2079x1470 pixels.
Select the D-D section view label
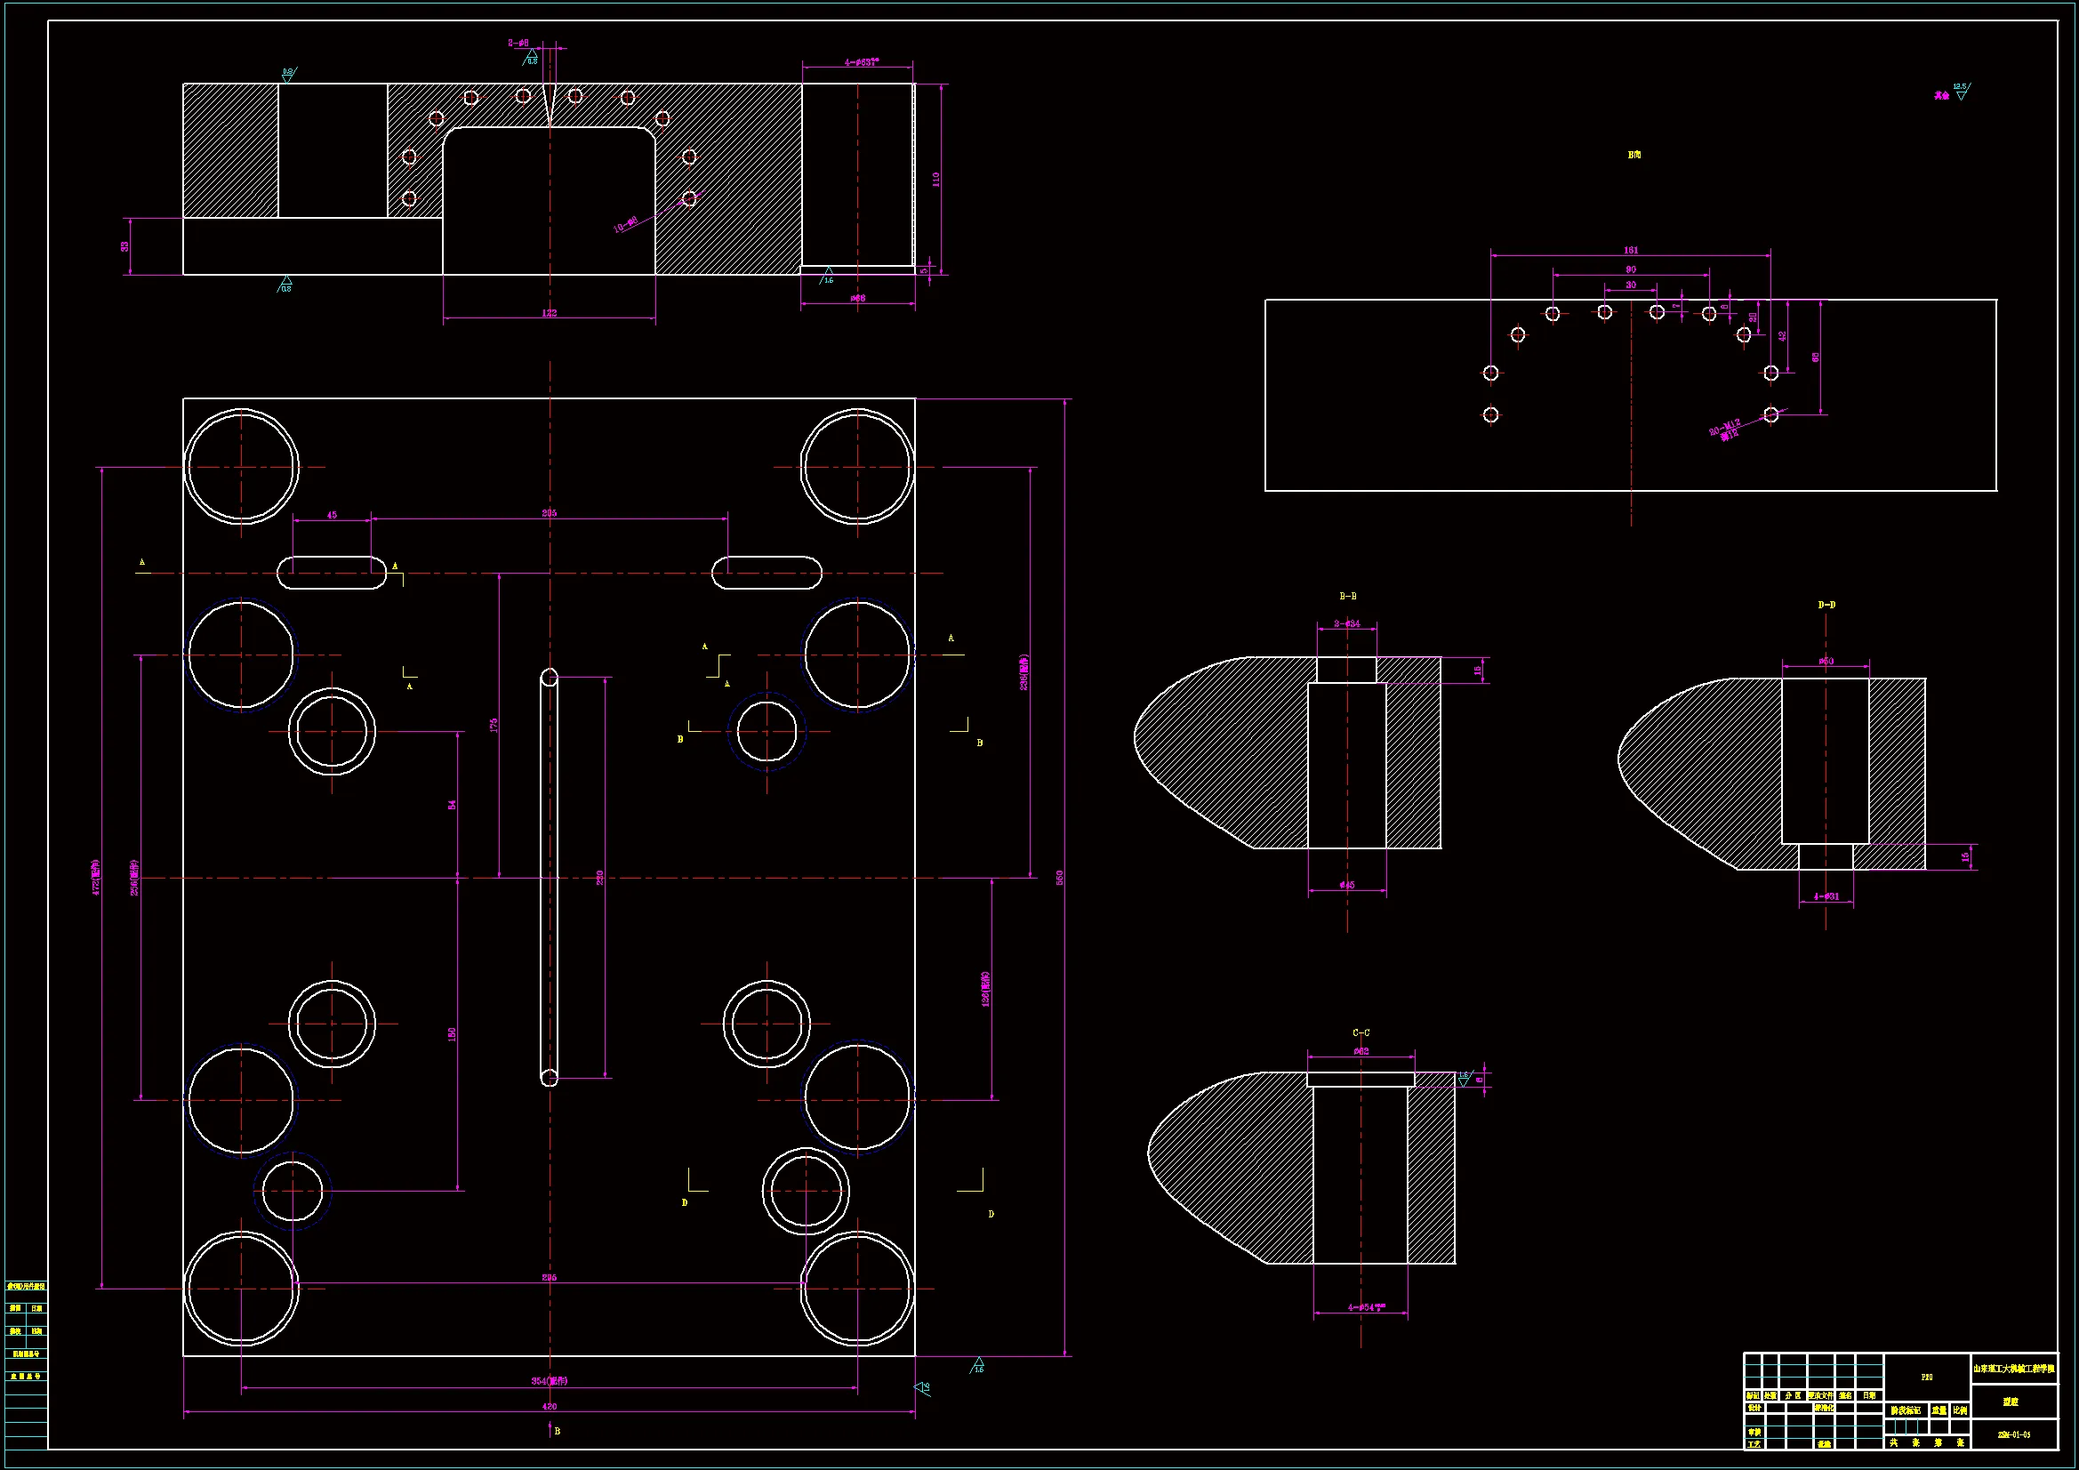(x=1826, y=605)
